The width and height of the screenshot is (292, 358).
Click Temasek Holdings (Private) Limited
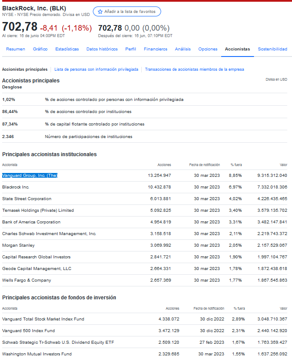tap(38, 210)
